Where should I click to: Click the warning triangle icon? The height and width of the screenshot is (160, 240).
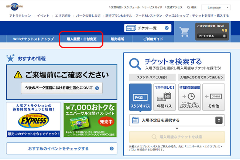[18, 75]
